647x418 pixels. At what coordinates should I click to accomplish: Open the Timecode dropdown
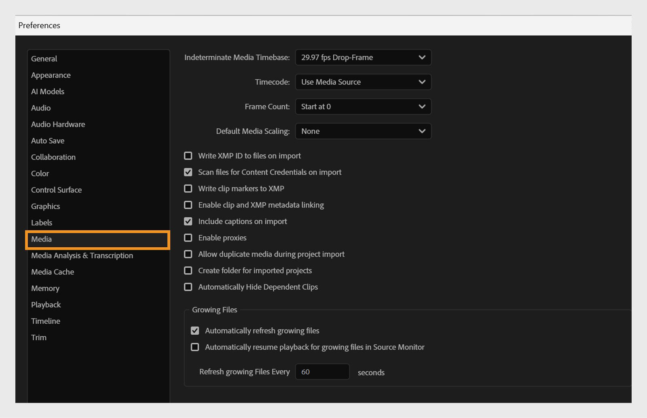point(363,82)
